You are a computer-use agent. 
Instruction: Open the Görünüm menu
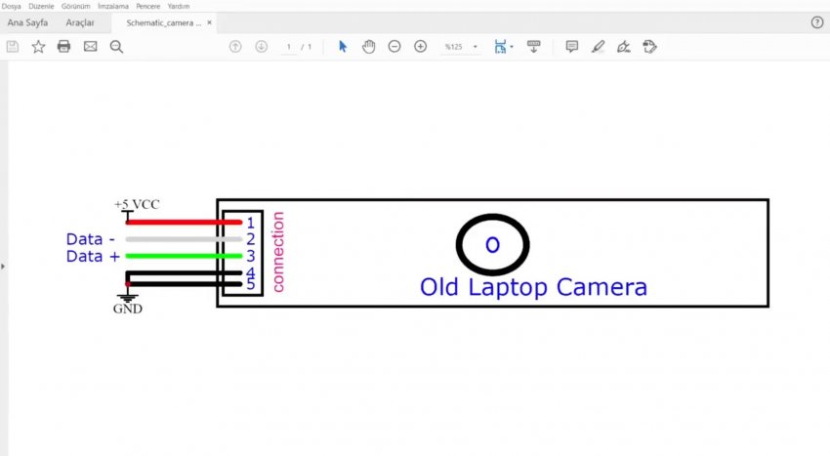coord(75,6)
